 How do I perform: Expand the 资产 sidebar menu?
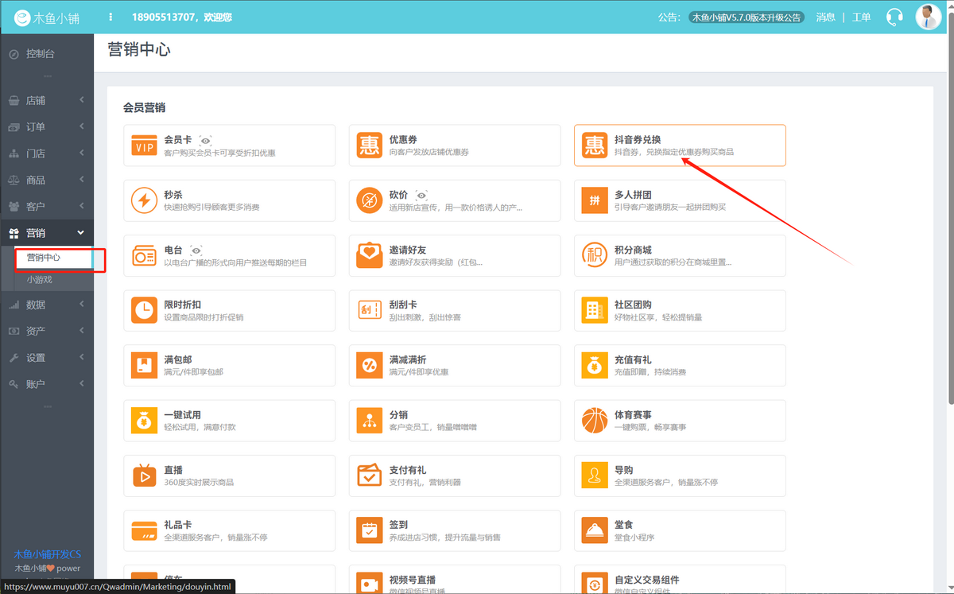click(x=47, y=331)
